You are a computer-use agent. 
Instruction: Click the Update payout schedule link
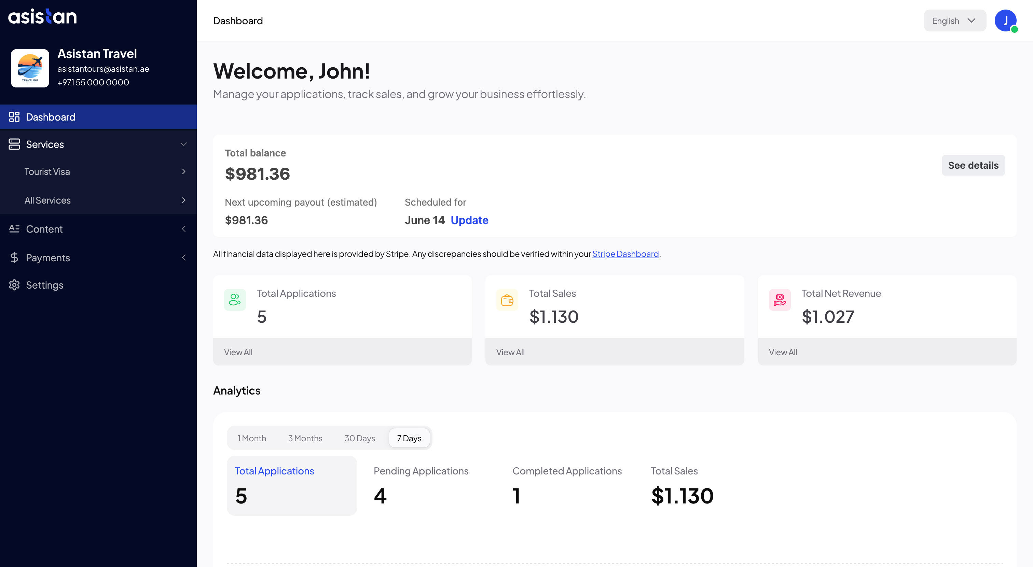click(x=469, y=220)
